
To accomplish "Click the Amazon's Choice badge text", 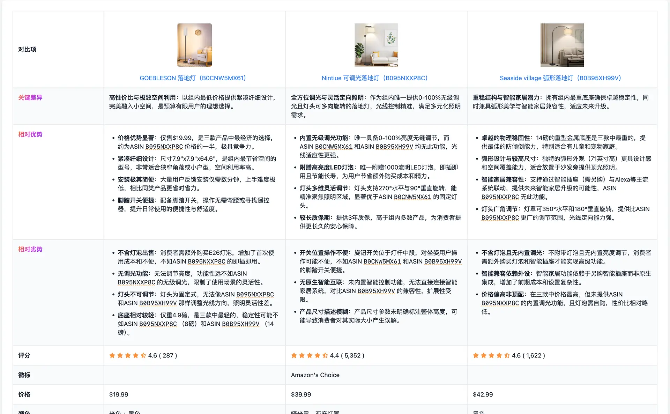I will (x=315, y=375).
